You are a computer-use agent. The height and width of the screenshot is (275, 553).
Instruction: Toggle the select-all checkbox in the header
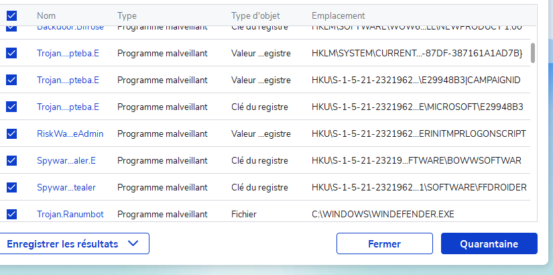point(11,15)
